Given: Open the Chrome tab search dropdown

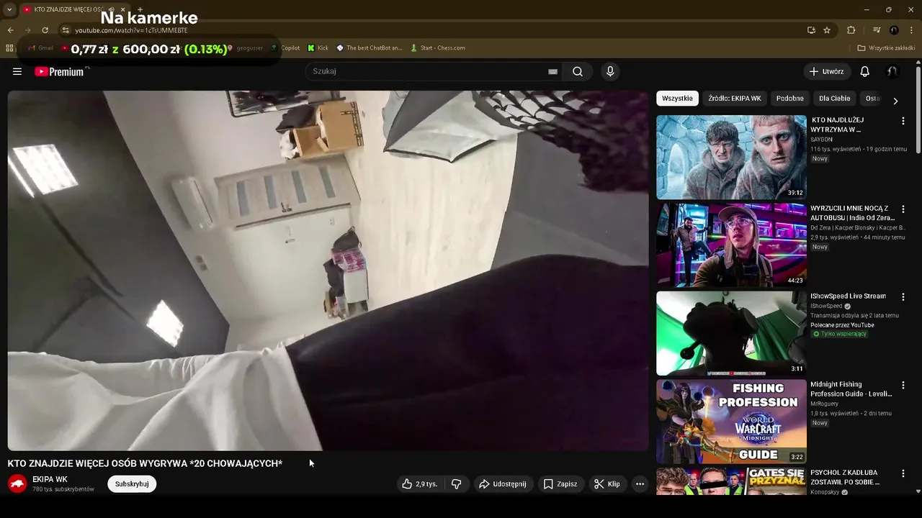Looking at the screenshot, I should [x=9, y=9].
